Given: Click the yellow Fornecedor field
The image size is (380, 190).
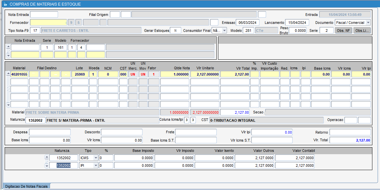Looking at the screenshot, I should [48, 23].
